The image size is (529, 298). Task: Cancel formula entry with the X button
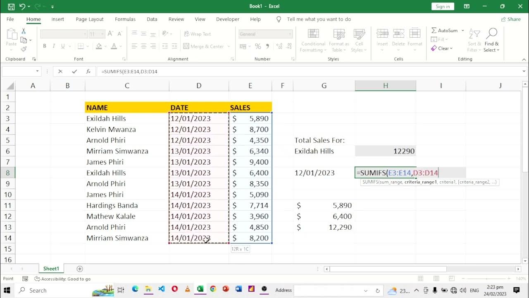click(x=60, y=72)
